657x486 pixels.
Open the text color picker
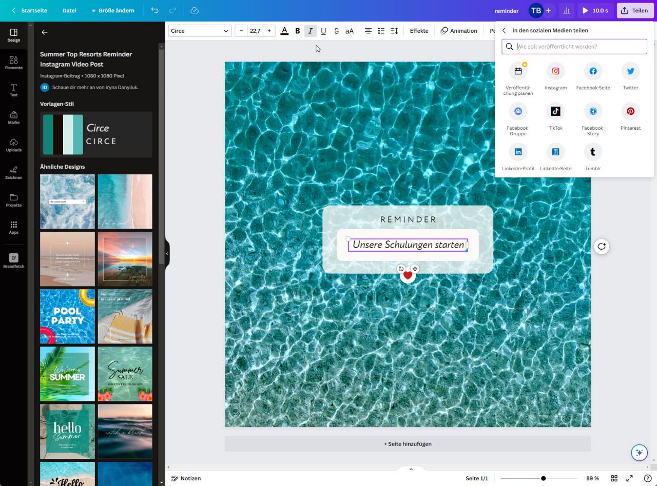pyautogui.click(x=284, y=31)
